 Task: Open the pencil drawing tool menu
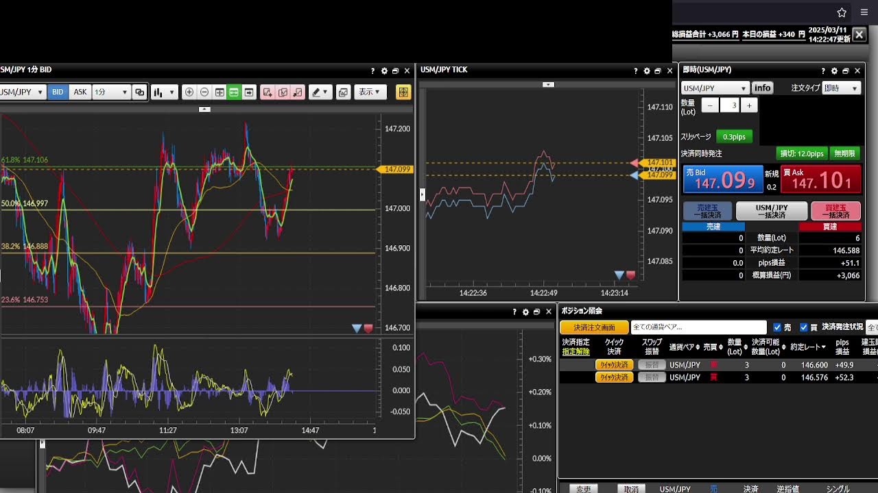[320, 92]
